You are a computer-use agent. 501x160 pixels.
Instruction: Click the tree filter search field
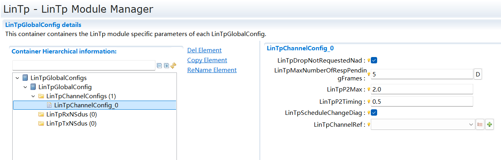[x=83, y=65]
